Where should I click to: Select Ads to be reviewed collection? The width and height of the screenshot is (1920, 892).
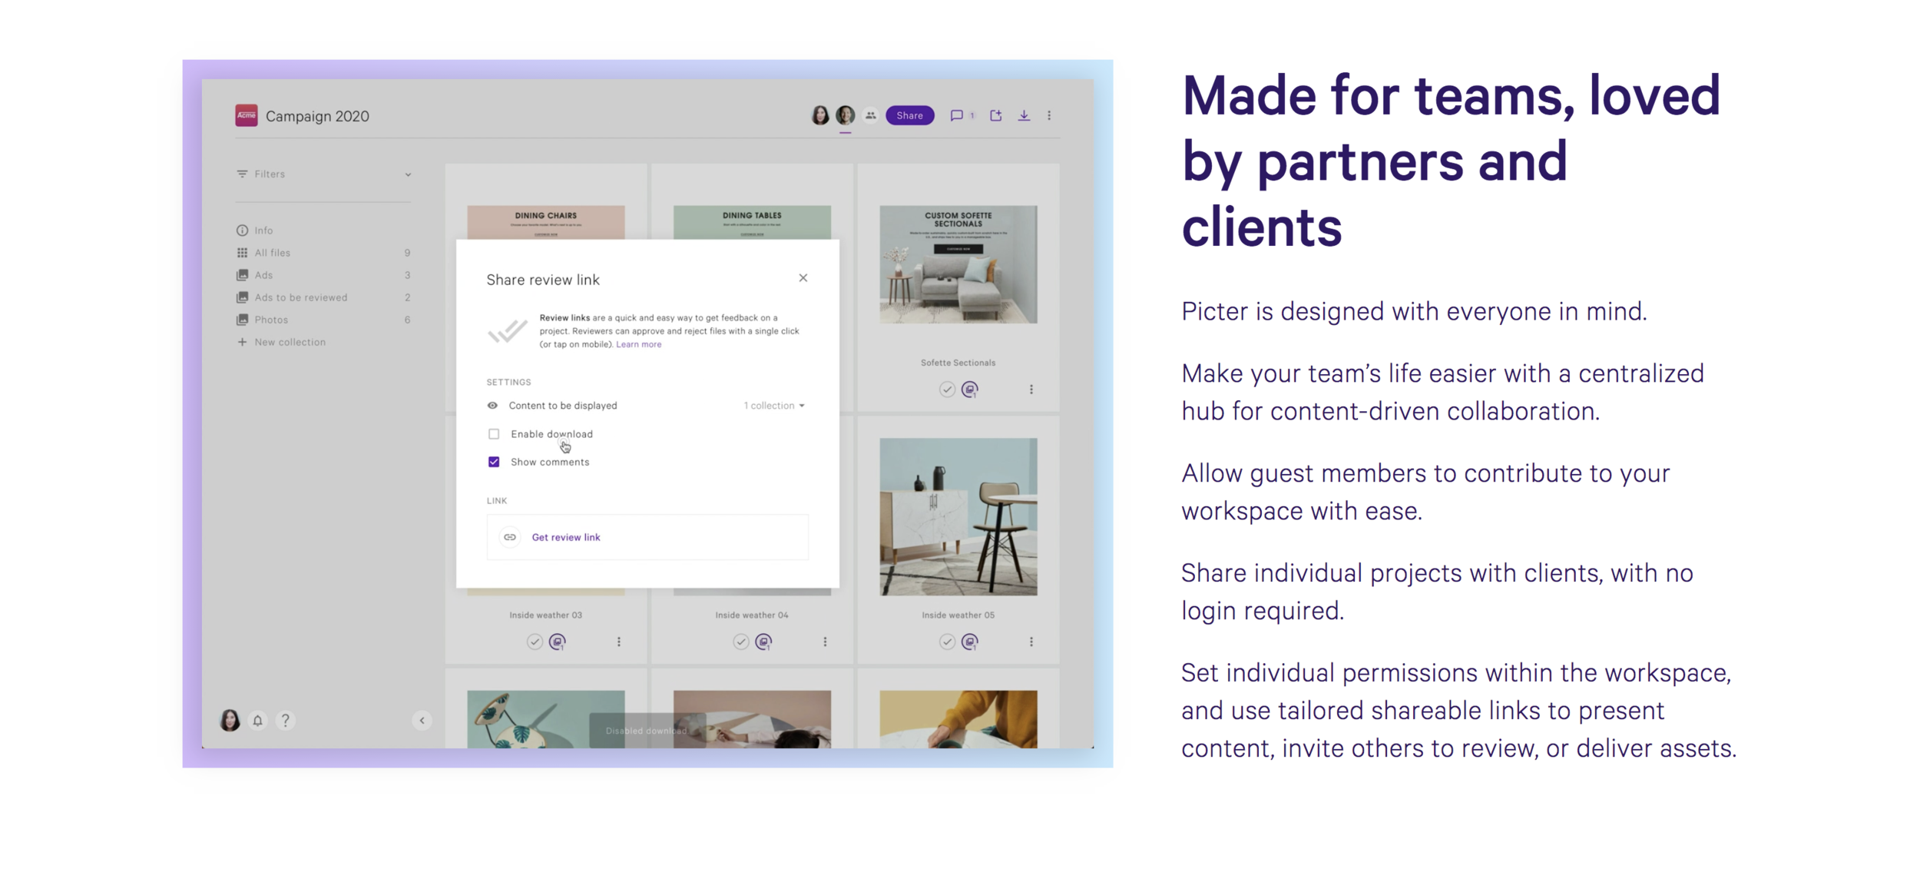click(301, 297)
